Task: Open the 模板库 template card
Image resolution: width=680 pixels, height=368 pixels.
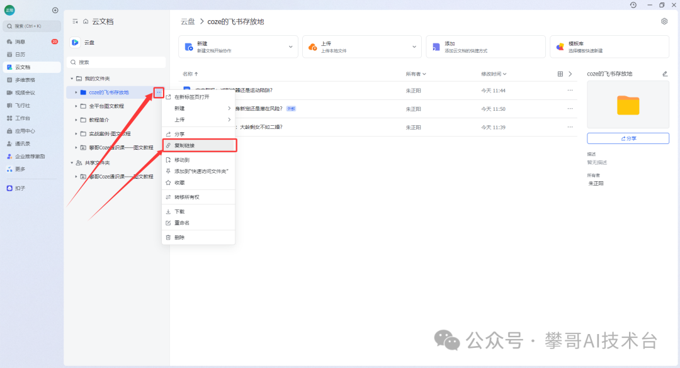Action: pyautogui.click(x=609, y=47)
